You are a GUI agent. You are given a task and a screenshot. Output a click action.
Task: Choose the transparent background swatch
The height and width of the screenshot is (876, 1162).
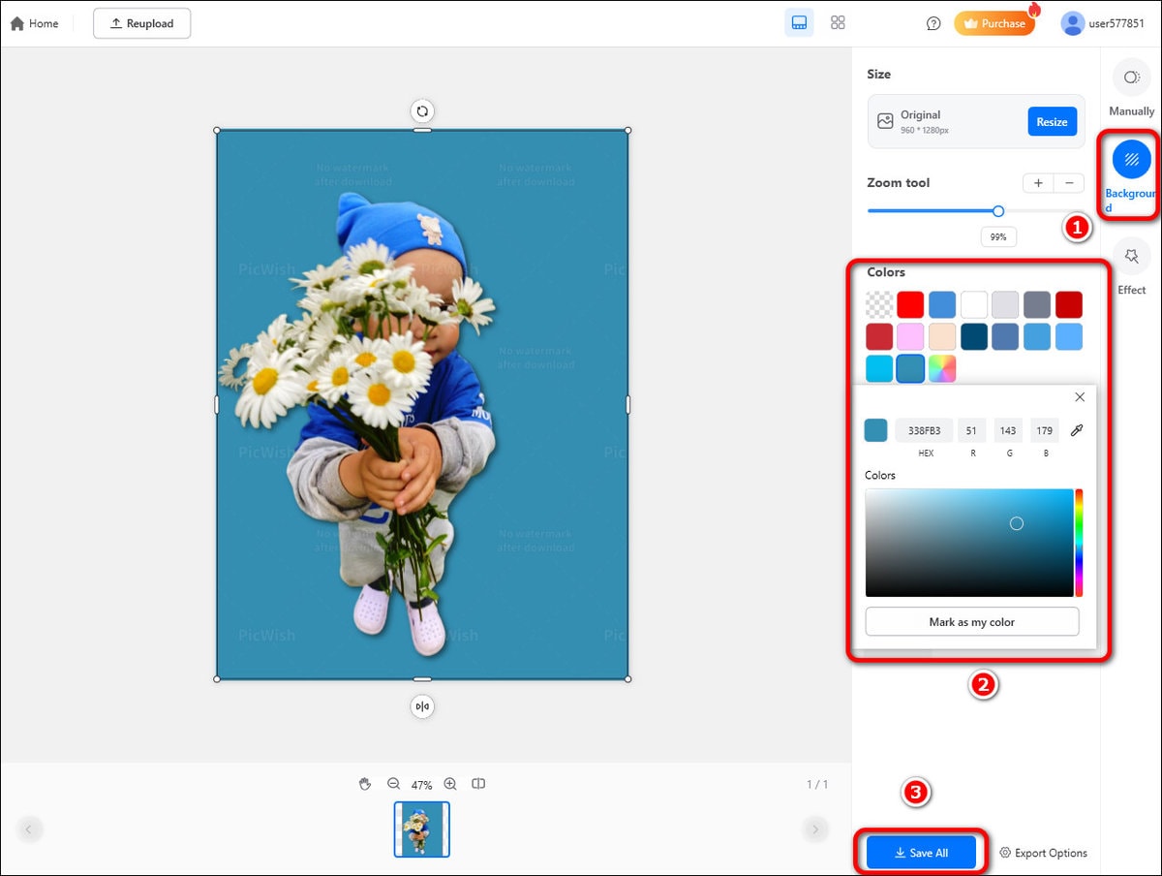tap(879, 304)
